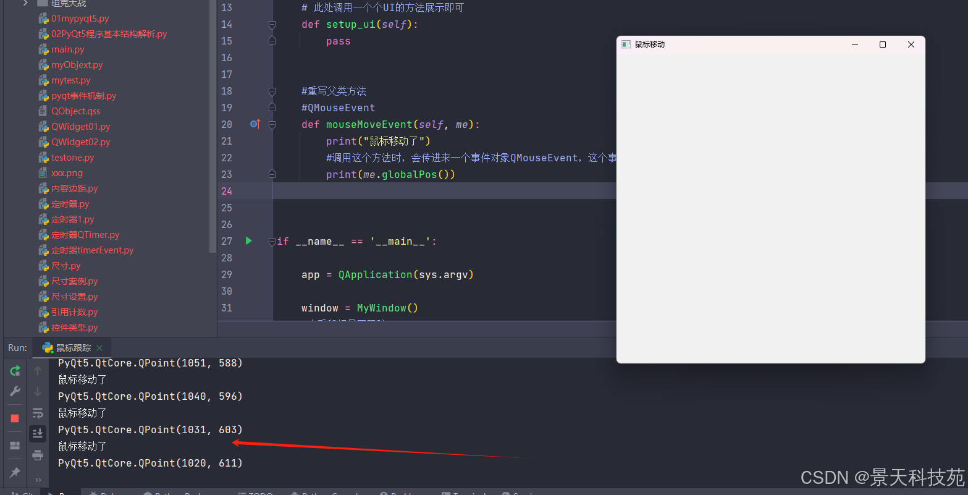Open 定时器QTimer.py from the file list
The width and height of the screenshot is (968, 495).
point(85,235)
